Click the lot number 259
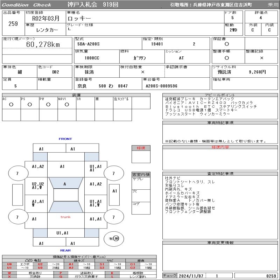Screen dimensions: 280x280 pos(13,23)
